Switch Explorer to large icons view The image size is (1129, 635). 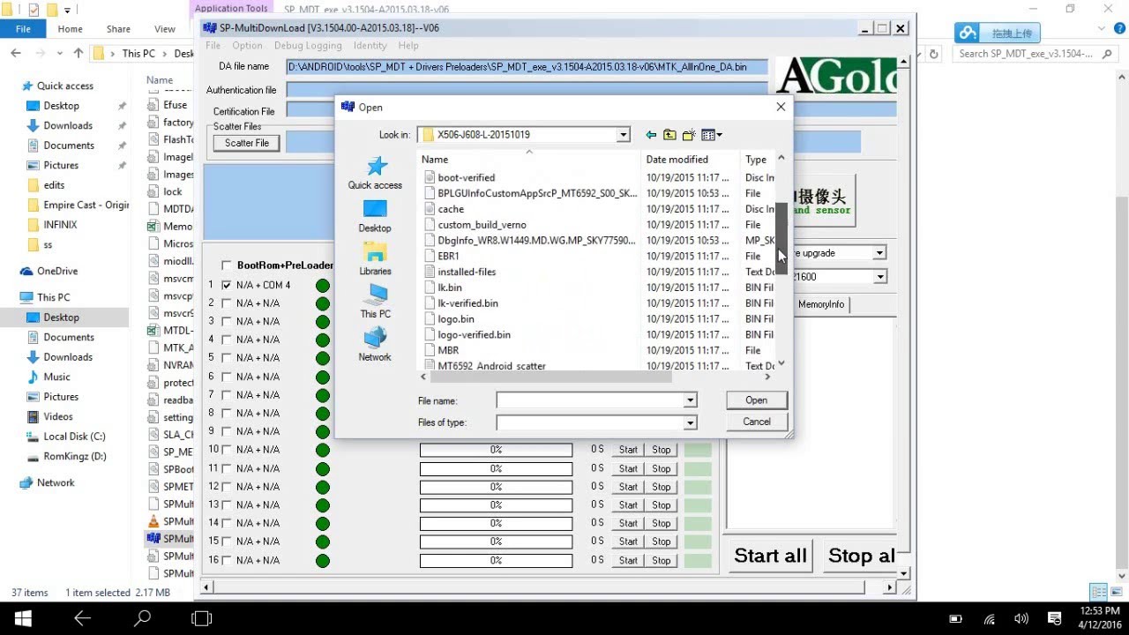coord(1116,592)
